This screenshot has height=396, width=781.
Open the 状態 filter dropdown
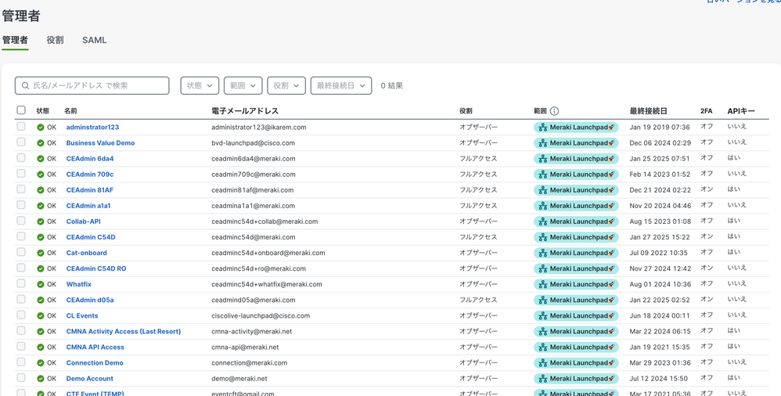[200, 85]
